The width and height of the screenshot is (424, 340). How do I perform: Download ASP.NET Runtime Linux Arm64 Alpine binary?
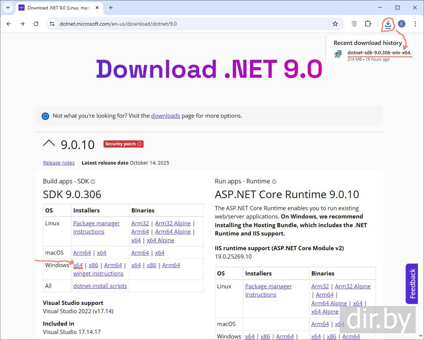click(x=329, y=303)
